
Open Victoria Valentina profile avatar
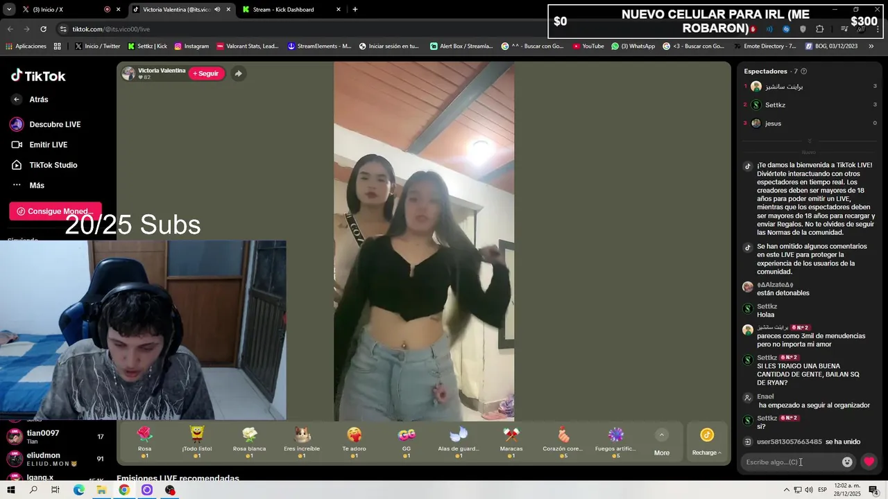tap(128, 73)
